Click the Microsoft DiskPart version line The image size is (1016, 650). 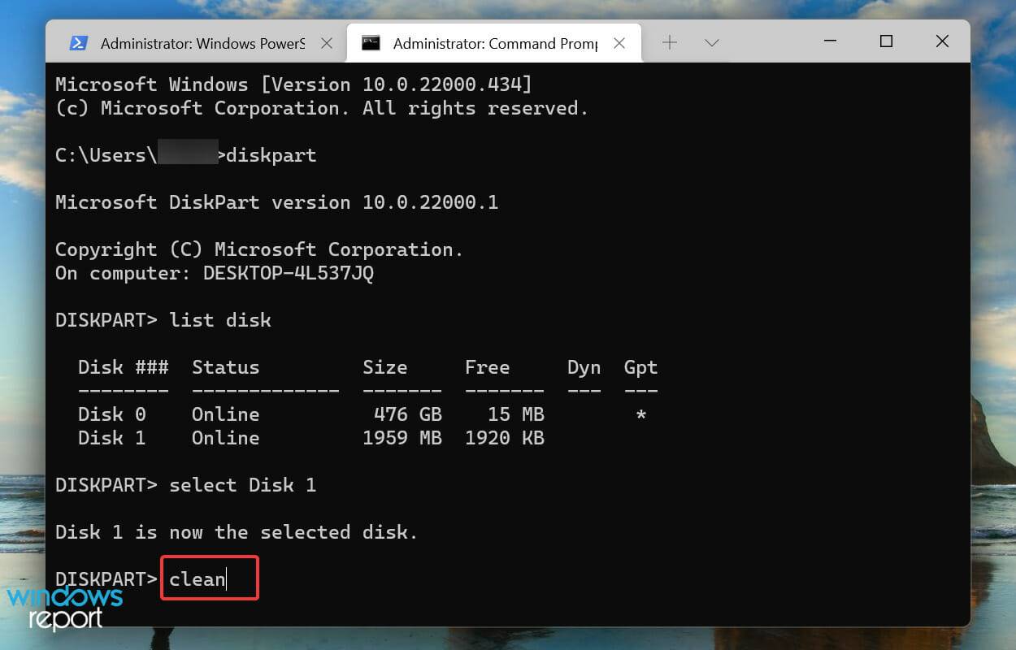276,201
